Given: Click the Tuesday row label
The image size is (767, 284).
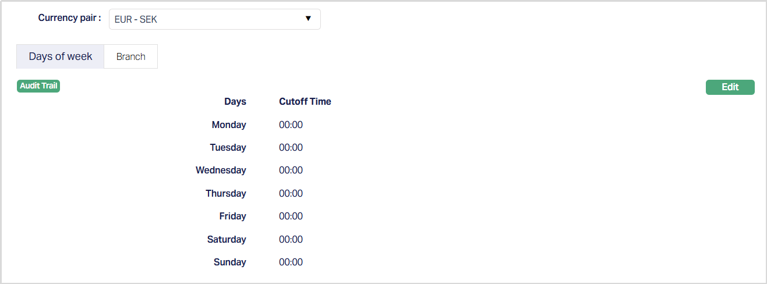Looking at the screenshot, I should pos(228,147).
